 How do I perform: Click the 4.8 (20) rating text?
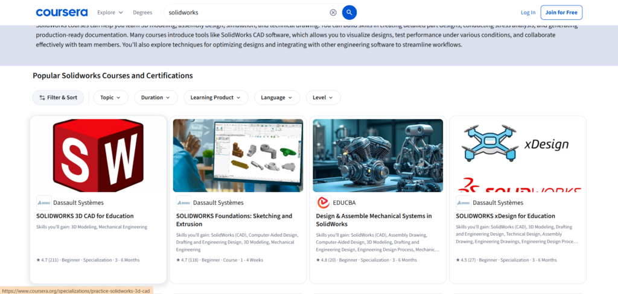pos(326,260)
